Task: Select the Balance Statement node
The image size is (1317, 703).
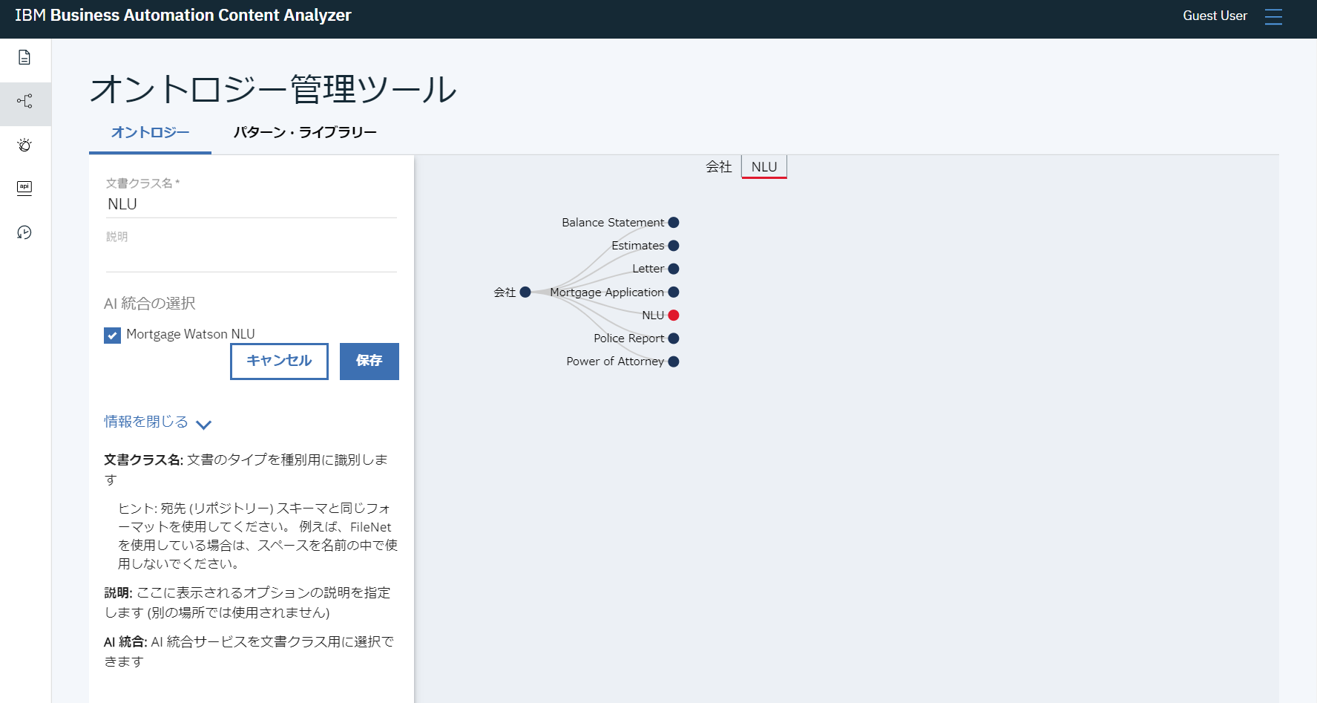Action: (x=672, y=222)
